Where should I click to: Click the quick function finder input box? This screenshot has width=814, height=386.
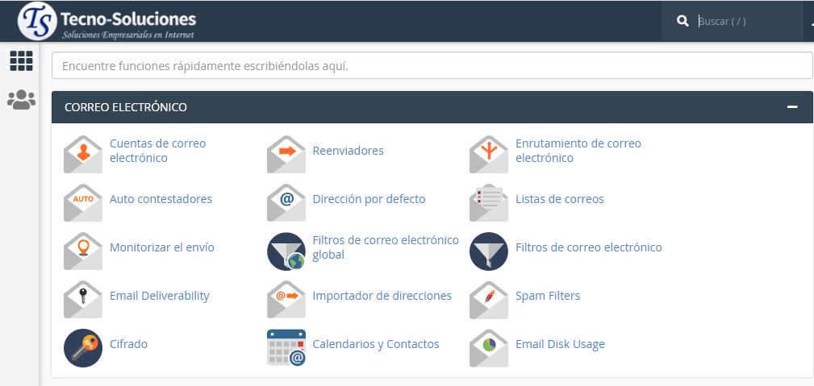(x=432, y=66)
